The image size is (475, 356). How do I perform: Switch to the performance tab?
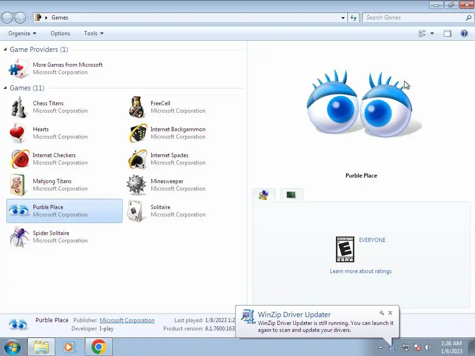(291, 195)
